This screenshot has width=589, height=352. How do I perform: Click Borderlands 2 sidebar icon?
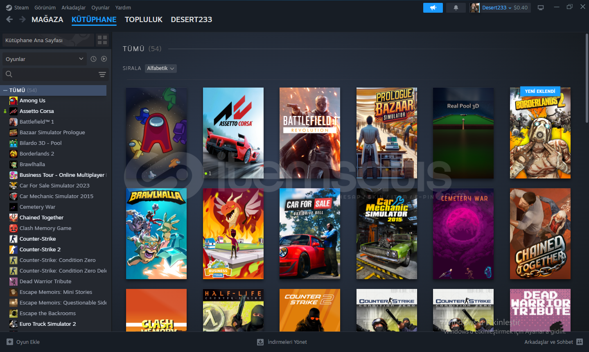14,153
